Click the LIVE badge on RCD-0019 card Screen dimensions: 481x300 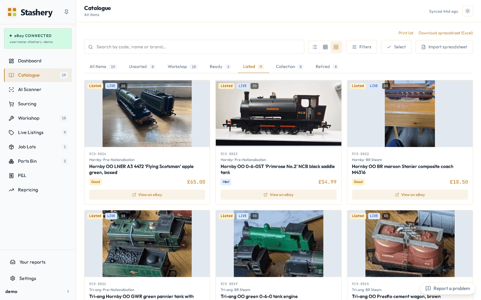pyautogui.click(x=243, y=216)
